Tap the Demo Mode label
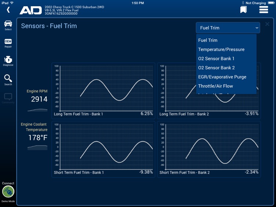 (8, 201)
